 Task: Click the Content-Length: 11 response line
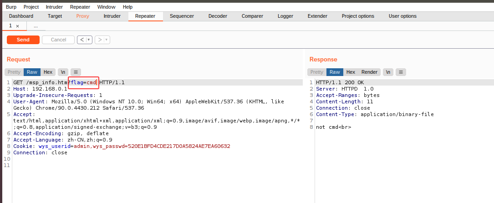(345, 101)
